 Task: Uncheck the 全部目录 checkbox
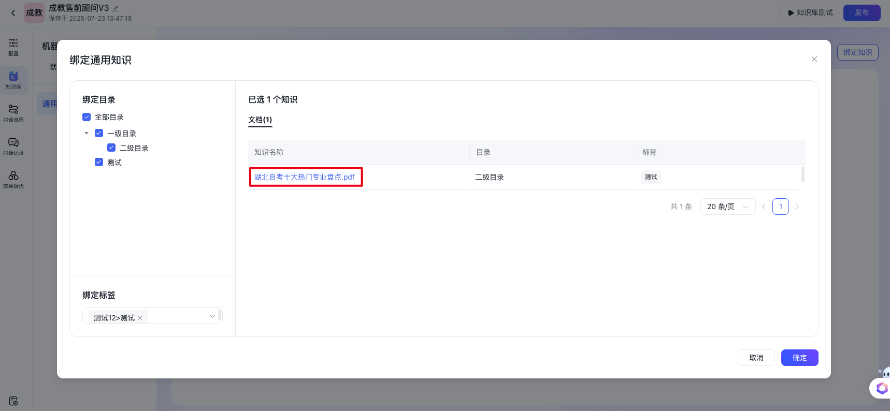(87, 117)
